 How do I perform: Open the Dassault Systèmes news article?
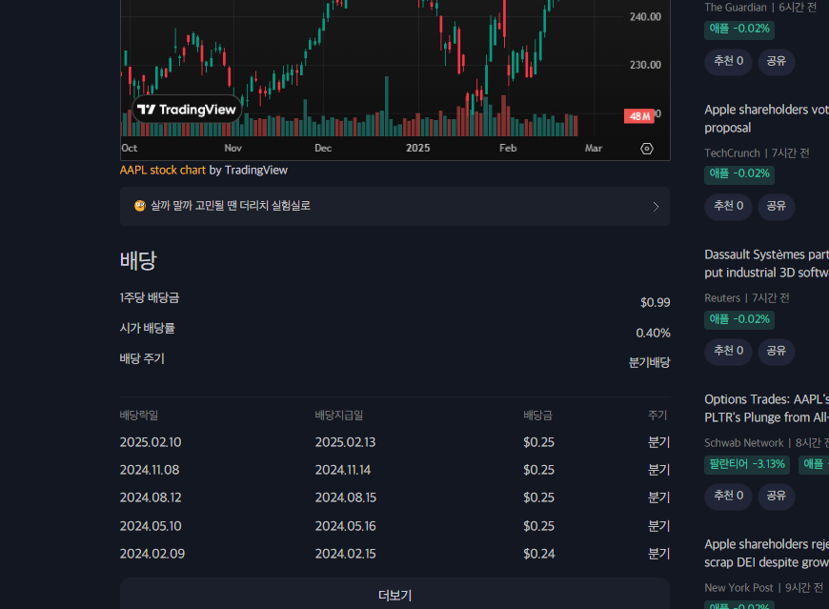[767, 263]
